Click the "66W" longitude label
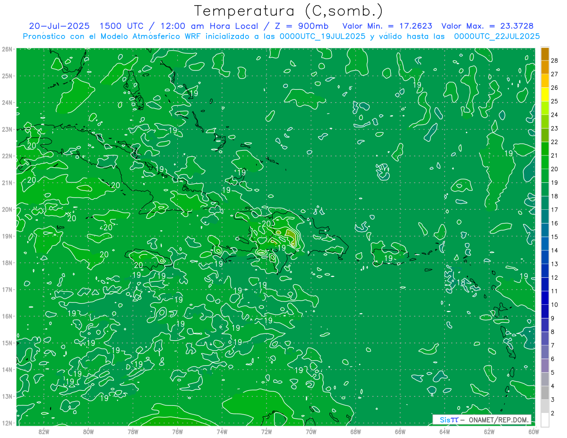 click(x=400, y=431)
